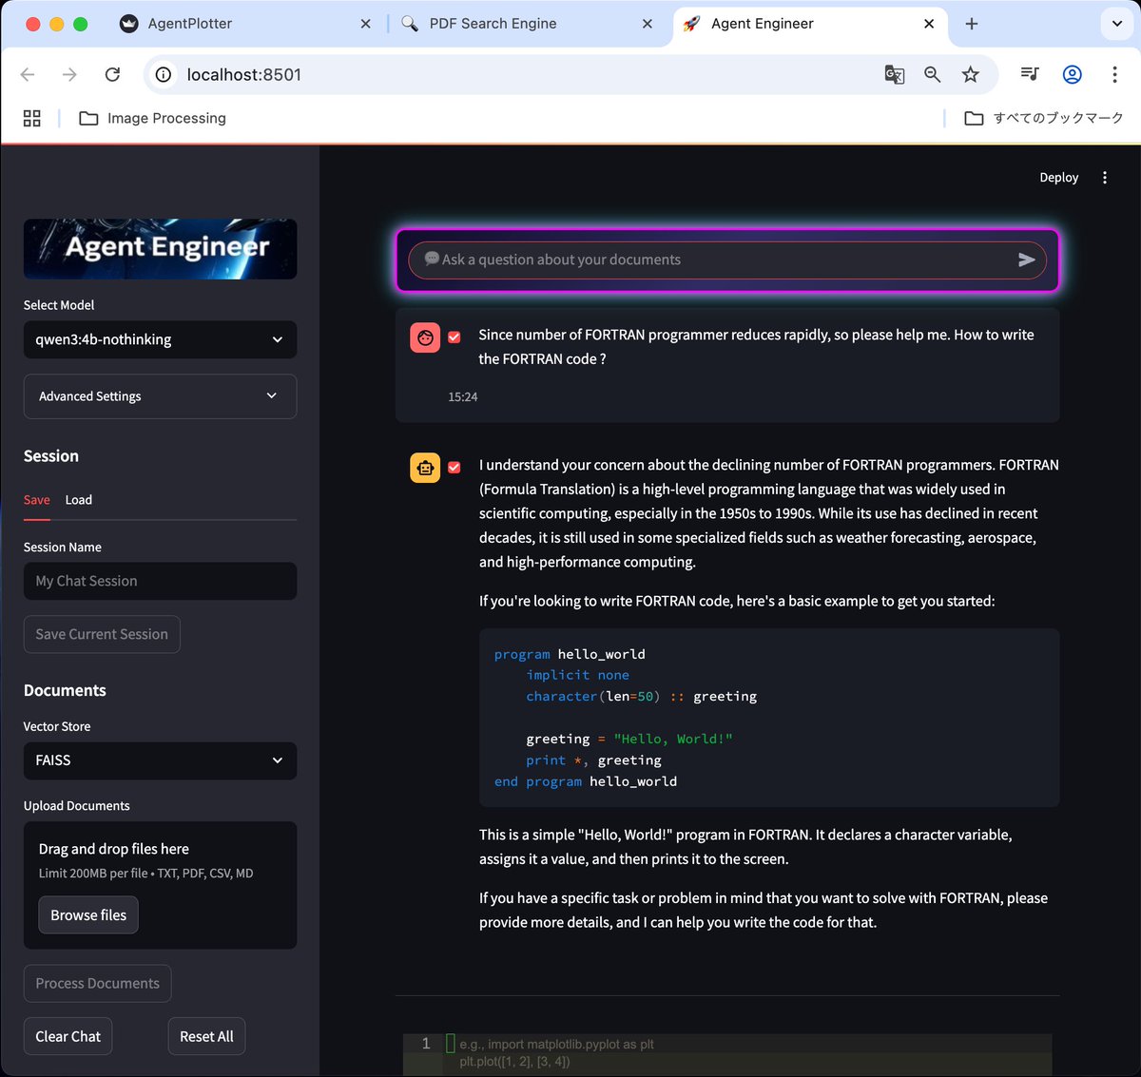Open the tab search dropdown arrow
The image size is (1141, 1077).
[1116, 24]
